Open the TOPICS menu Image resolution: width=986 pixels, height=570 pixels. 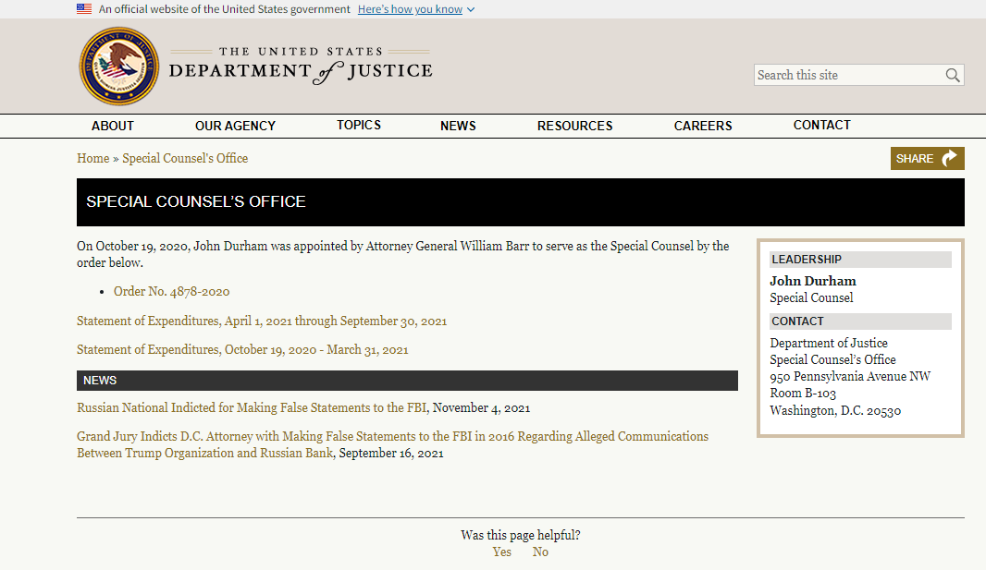[359, 125]
